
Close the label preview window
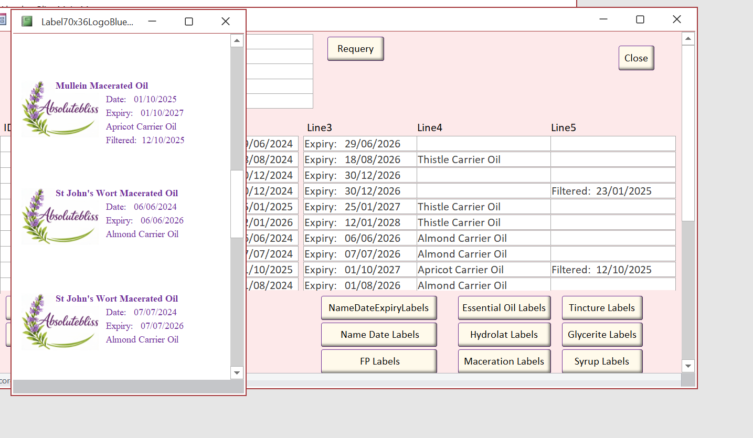(x=226, y=22)
